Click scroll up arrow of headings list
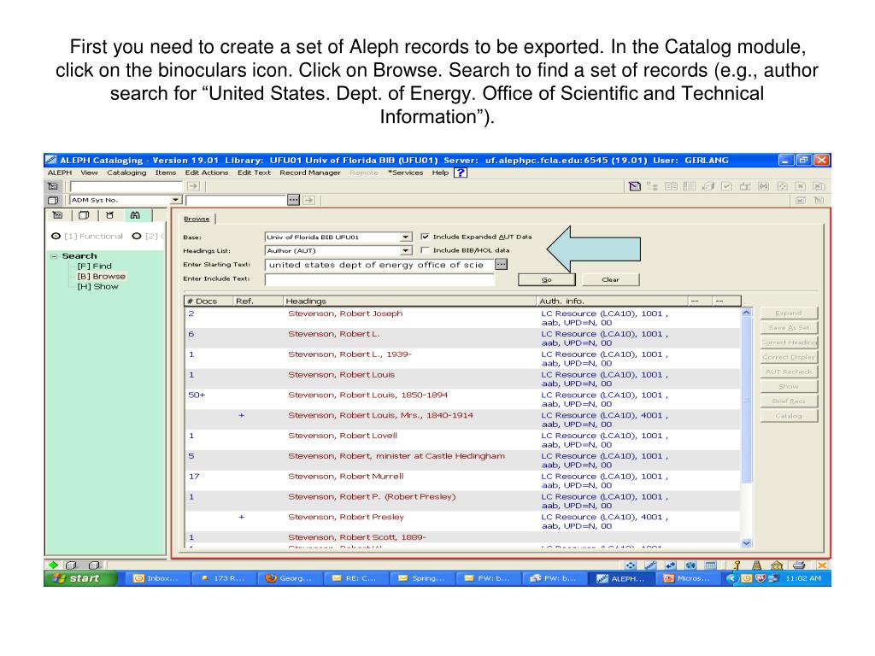This screenshot has height=656, width=875. [x=747, y=313]
